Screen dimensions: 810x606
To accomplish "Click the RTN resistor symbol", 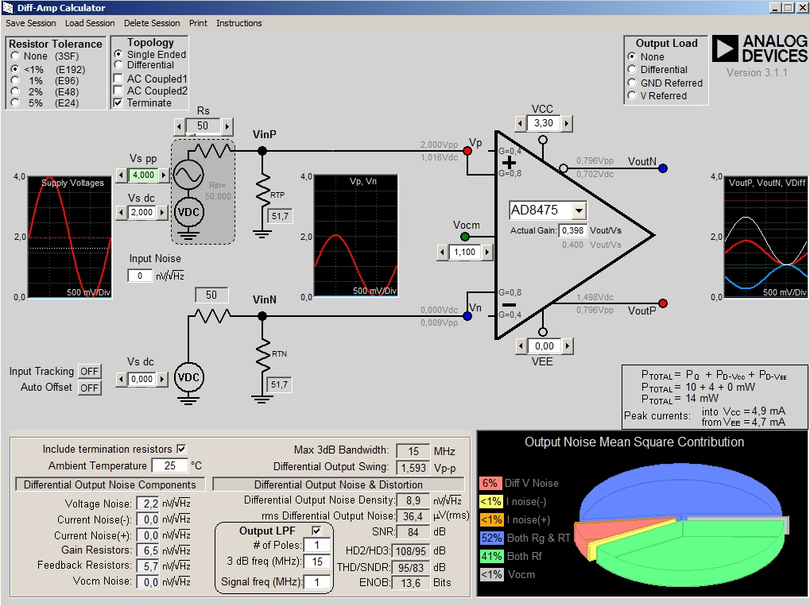I will pyautogui.click(x=263, y=355).
